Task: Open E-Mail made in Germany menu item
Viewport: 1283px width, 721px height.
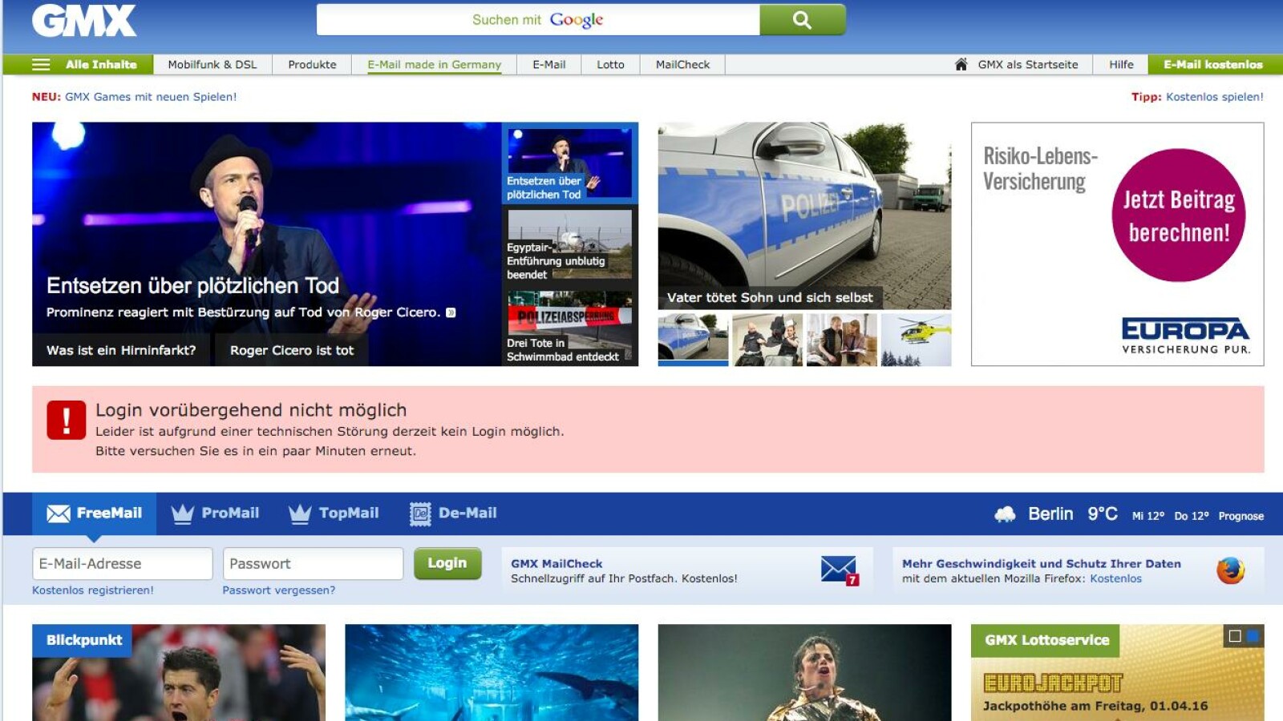Action: pos(435,65)
